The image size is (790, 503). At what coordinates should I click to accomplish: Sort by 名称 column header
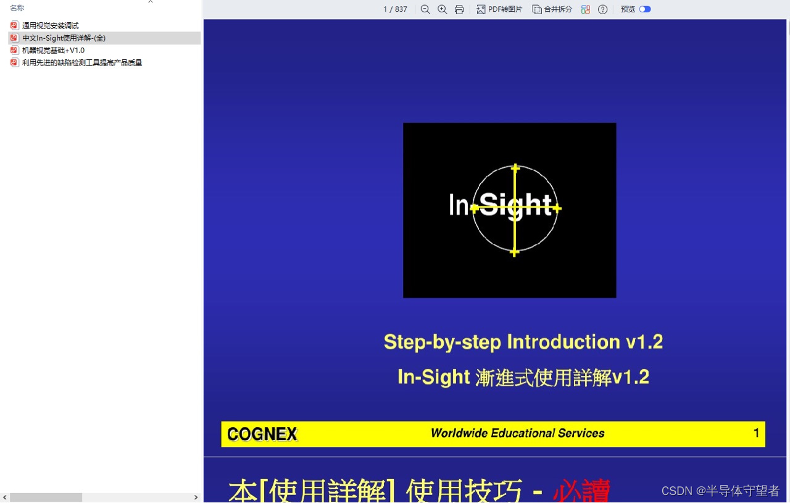click(17, 8)
